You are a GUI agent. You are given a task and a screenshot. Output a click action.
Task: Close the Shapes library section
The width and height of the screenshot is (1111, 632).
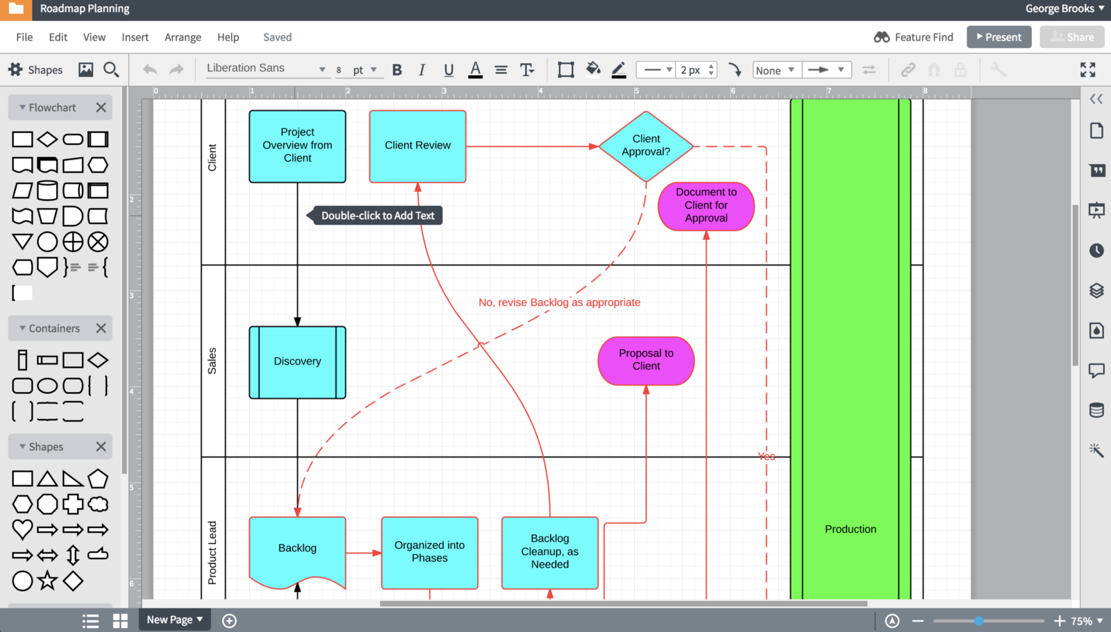coord(101,447)
